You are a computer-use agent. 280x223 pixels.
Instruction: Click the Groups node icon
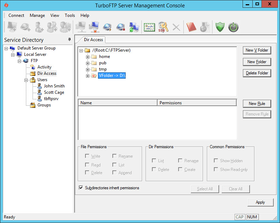pos(33,105)
